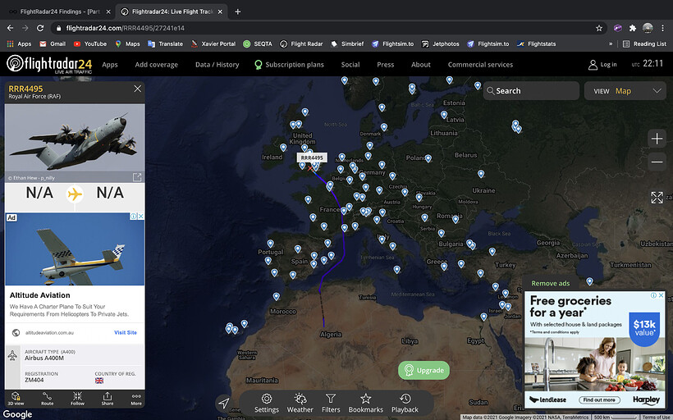673x420 pixels.
Task: Open the A400M photo in new window
Action: coord(137,177)
